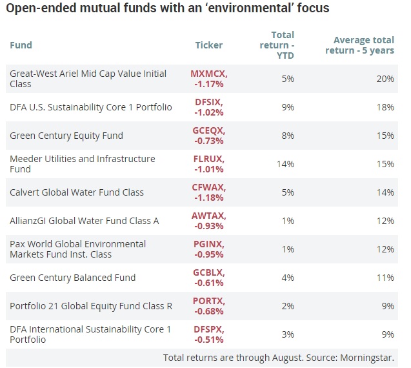Click the Ticker column header
Image resolution: width=411 pixels, height=368 pixels.
[x=208, y=45]
